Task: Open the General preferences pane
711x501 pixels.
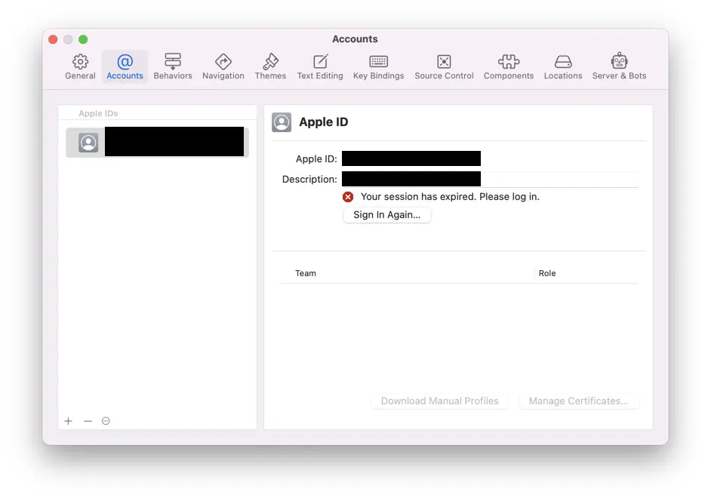Action: click(x=80, y=66)
